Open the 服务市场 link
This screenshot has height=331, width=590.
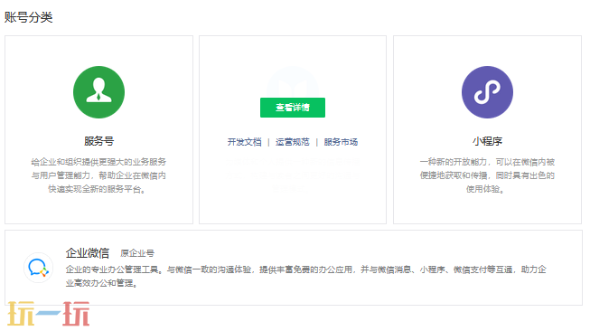pyautogui.click(x=341, y=142)
